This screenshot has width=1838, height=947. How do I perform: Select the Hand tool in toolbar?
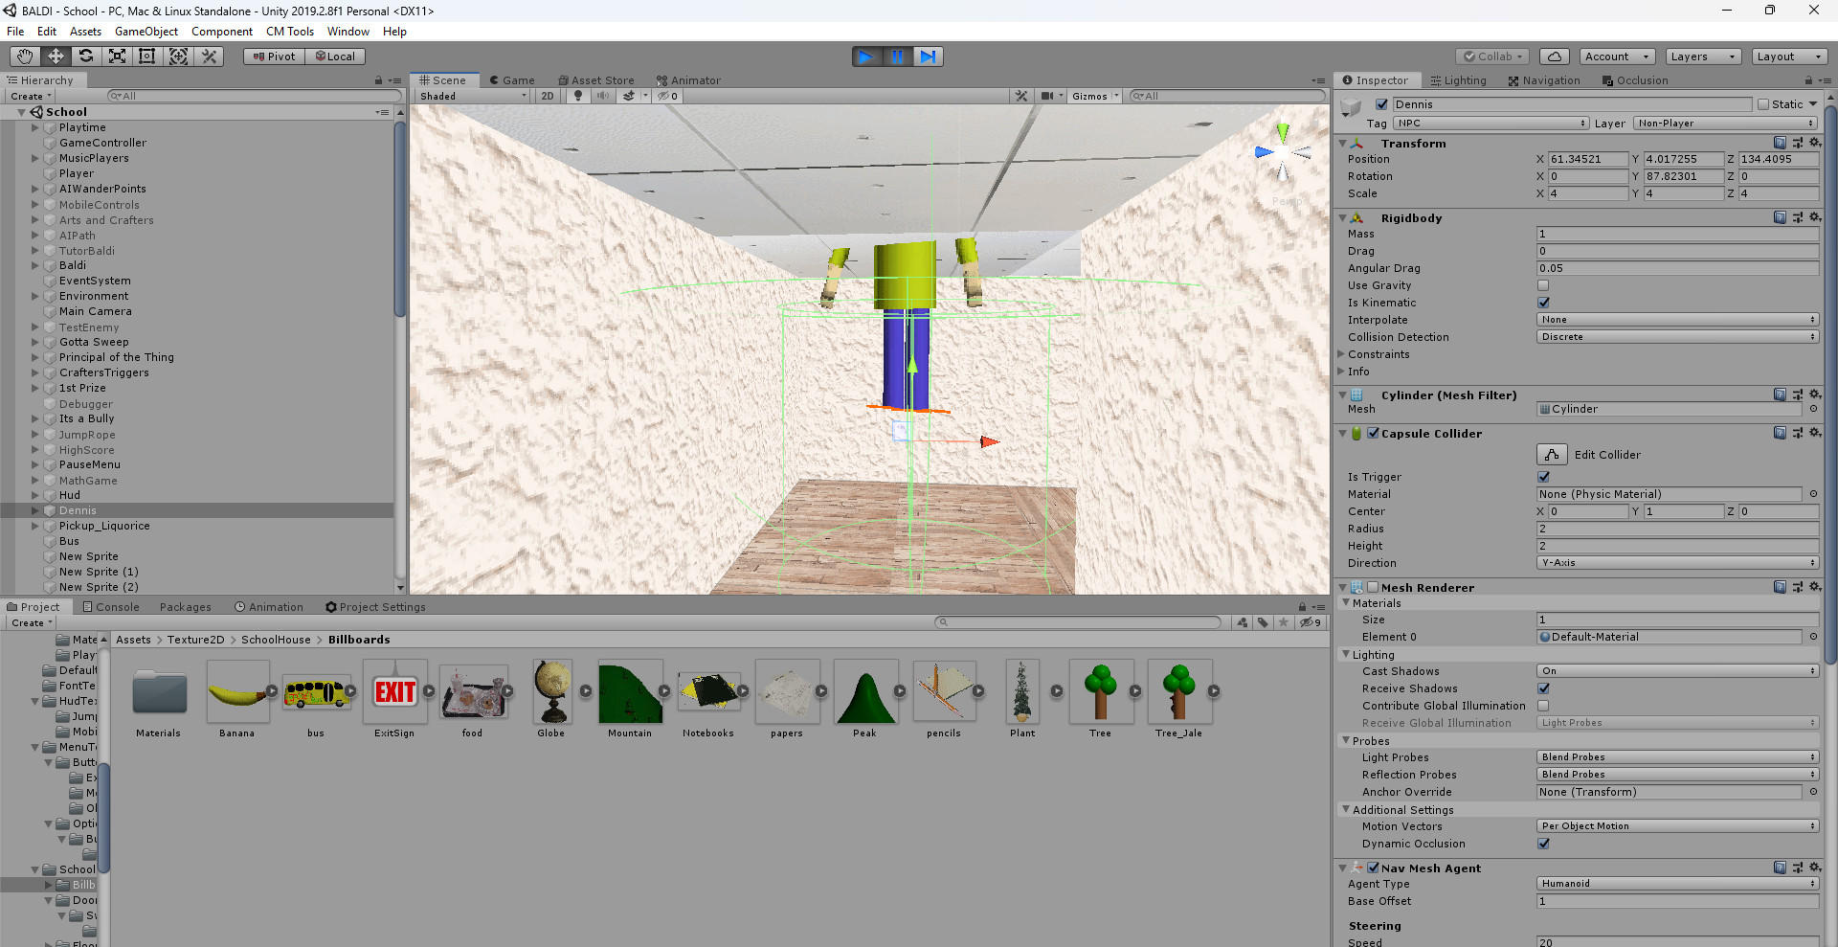(x=25, y=56)
